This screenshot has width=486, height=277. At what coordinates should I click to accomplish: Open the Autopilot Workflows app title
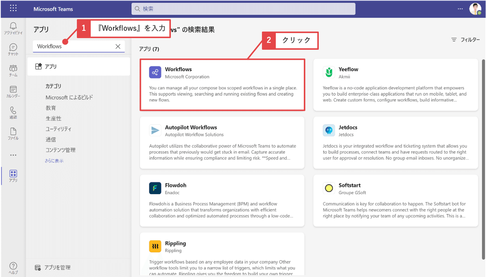tap(191, 127)
